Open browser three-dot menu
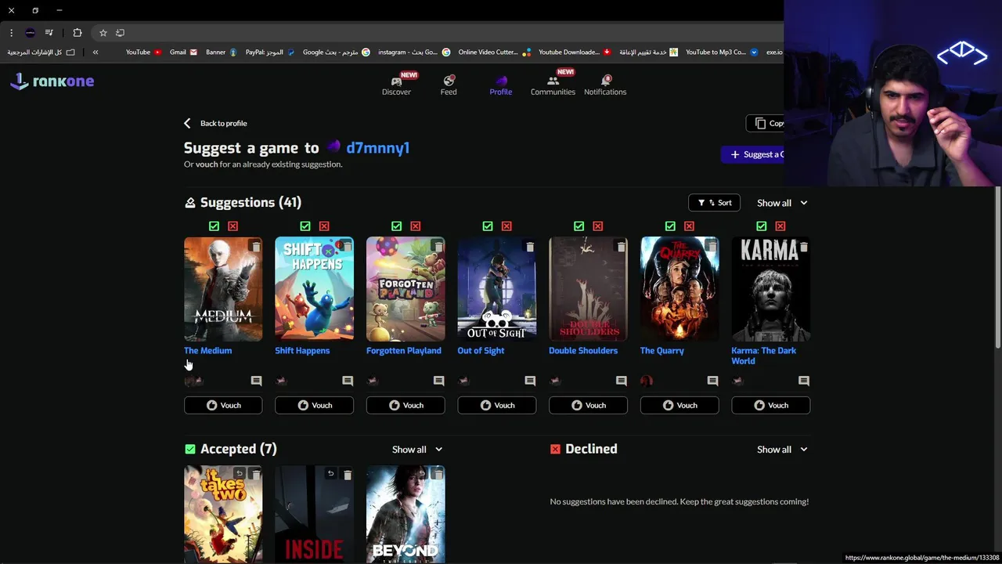Image resolution: width=1002 pixels, height=564 pixels. [11, 33]
